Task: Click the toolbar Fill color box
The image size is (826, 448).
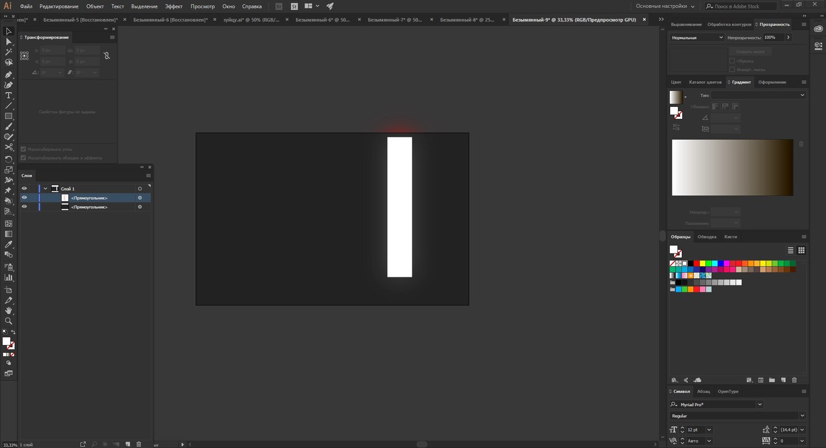Action: click(x=7, y=342)
